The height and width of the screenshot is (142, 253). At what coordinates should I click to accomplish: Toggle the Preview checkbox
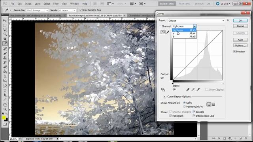tap(234, 52)
